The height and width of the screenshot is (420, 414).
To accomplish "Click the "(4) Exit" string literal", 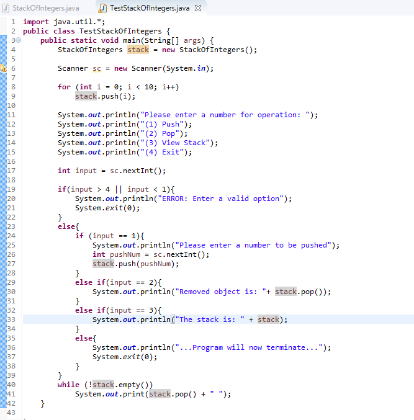I will 162,152.
